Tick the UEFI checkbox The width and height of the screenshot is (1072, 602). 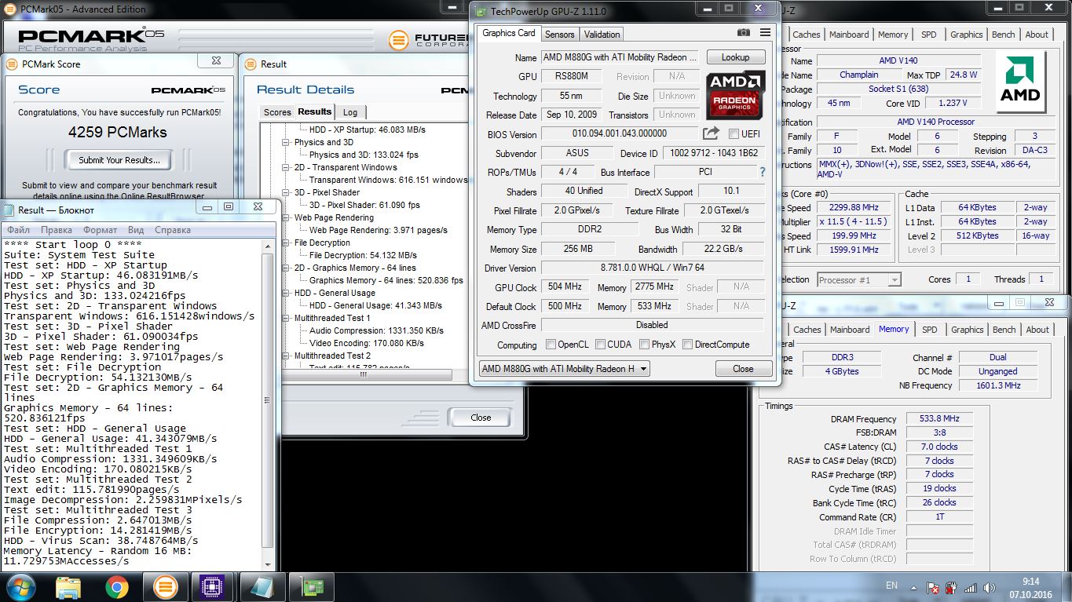[734, 133]
